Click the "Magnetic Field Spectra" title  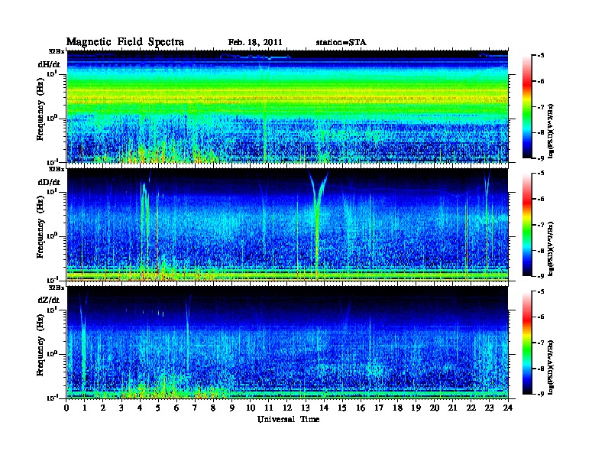coord(125,42)
